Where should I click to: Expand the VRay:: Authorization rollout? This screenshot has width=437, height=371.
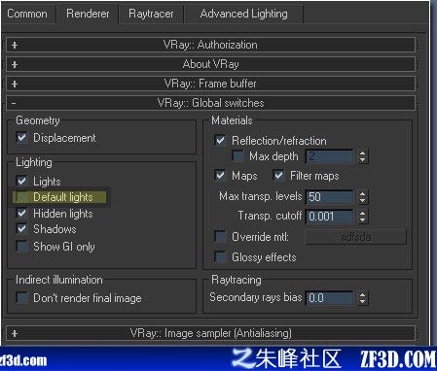pos(210,45)
